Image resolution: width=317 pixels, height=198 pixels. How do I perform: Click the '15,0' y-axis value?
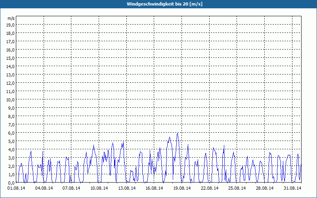(11, 58)
